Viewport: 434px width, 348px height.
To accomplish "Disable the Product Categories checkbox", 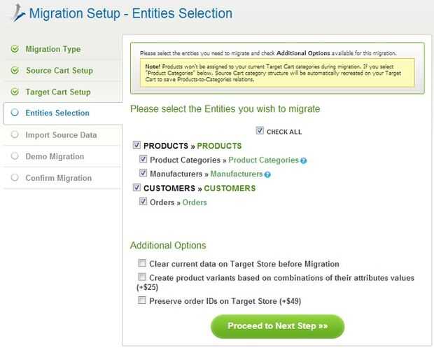I will [x=143, y=160].
